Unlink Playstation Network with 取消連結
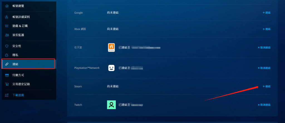 pos(264,68)
